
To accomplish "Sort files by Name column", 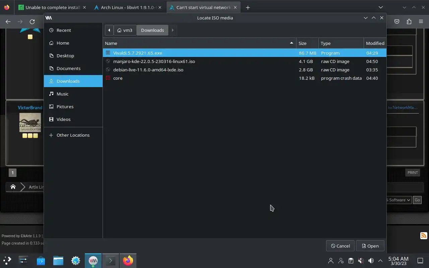I will coord(199,43).
